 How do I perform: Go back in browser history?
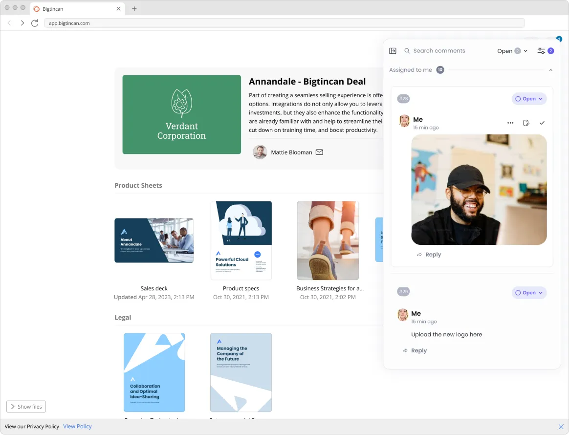pyautogui.click(x=9, y=23)
